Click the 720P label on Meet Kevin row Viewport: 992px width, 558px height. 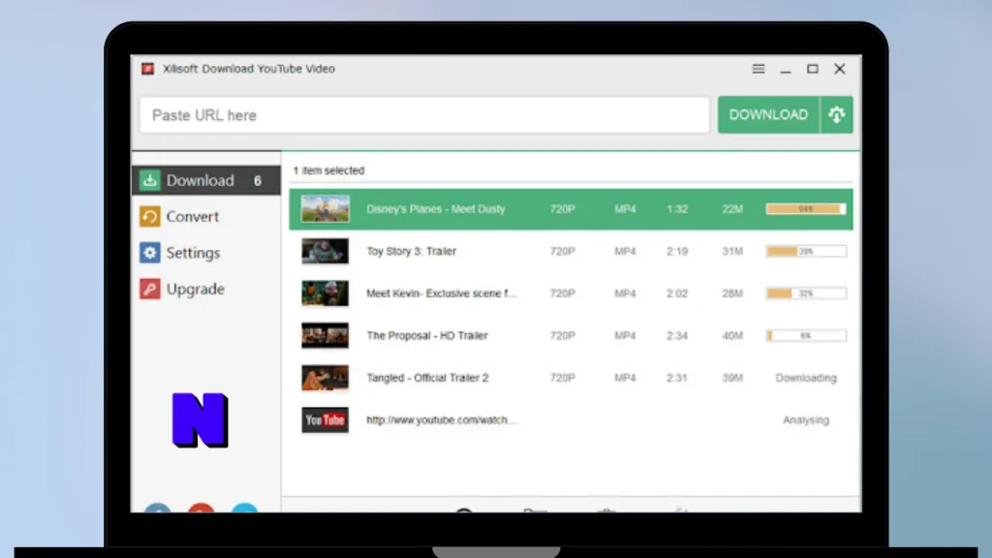tap(563, 294)
